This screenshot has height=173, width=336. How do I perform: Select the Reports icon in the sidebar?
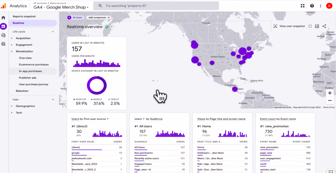coord(3,26)
